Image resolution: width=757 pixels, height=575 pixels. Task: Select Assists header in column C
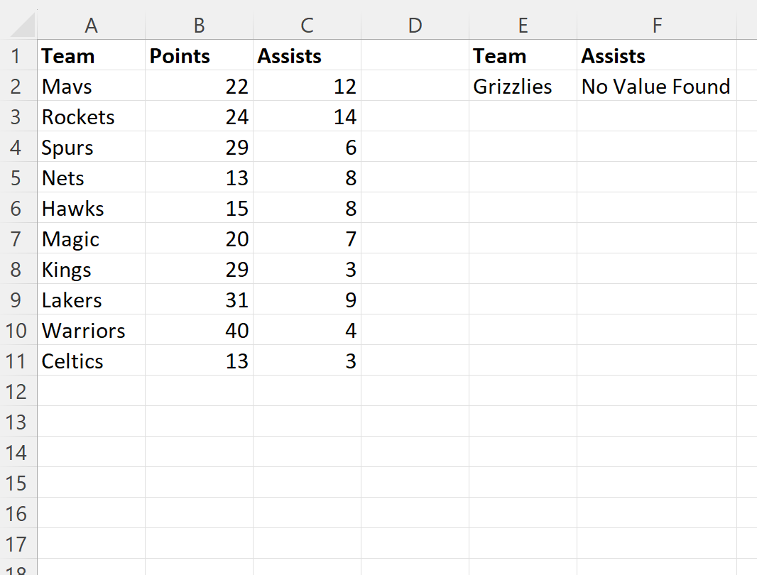point(307,55)
